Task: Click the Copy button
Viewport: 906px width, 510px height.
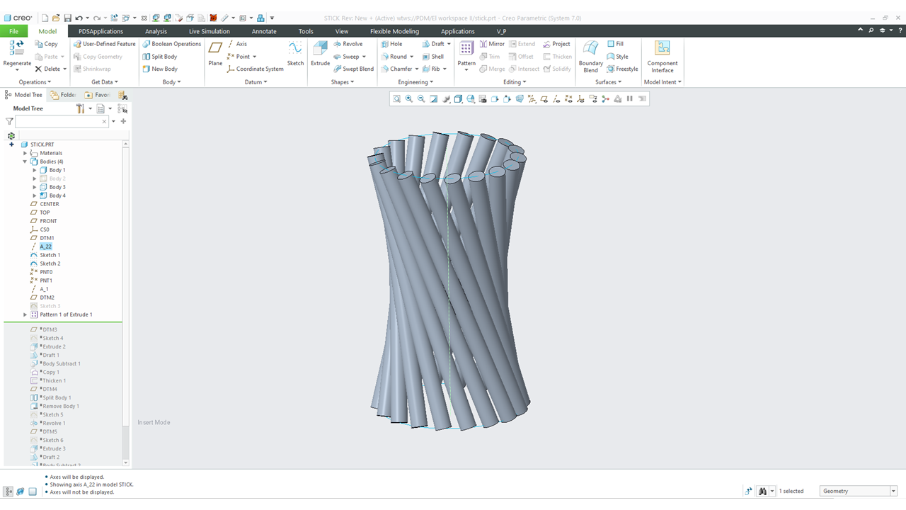Action: tap(47, 44)
